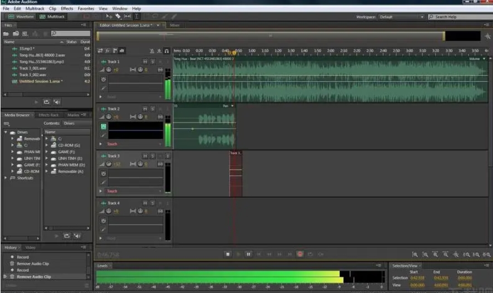Expand the Shortcuts tree node
This screenshot has height=293, width=493.
point(6,178)
